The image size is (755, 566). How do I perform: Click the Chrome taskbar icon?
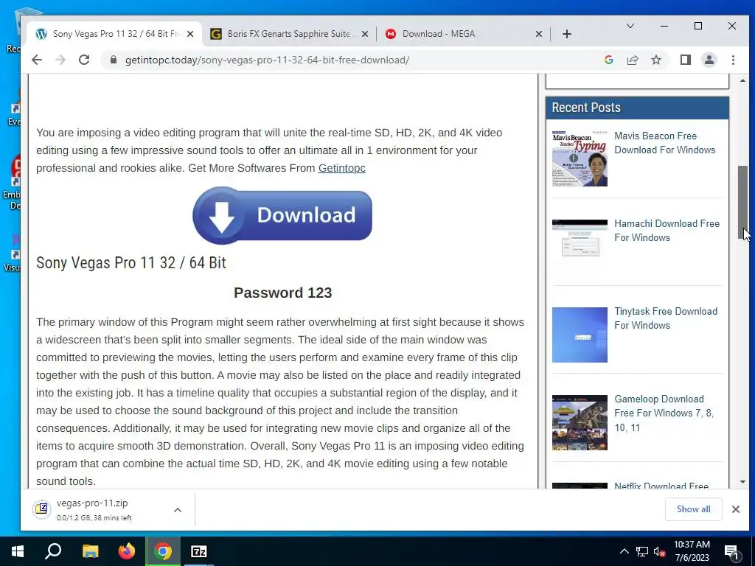(163, 551)
